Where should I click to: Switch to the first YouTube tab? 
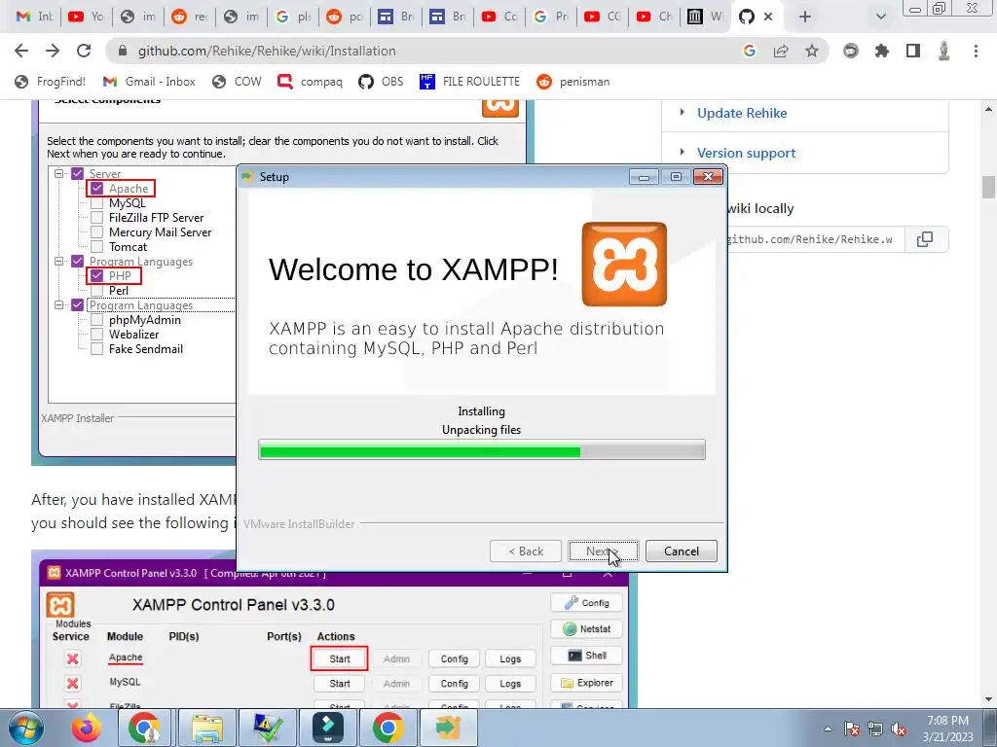pyautogui.click(x=86, y=17)
